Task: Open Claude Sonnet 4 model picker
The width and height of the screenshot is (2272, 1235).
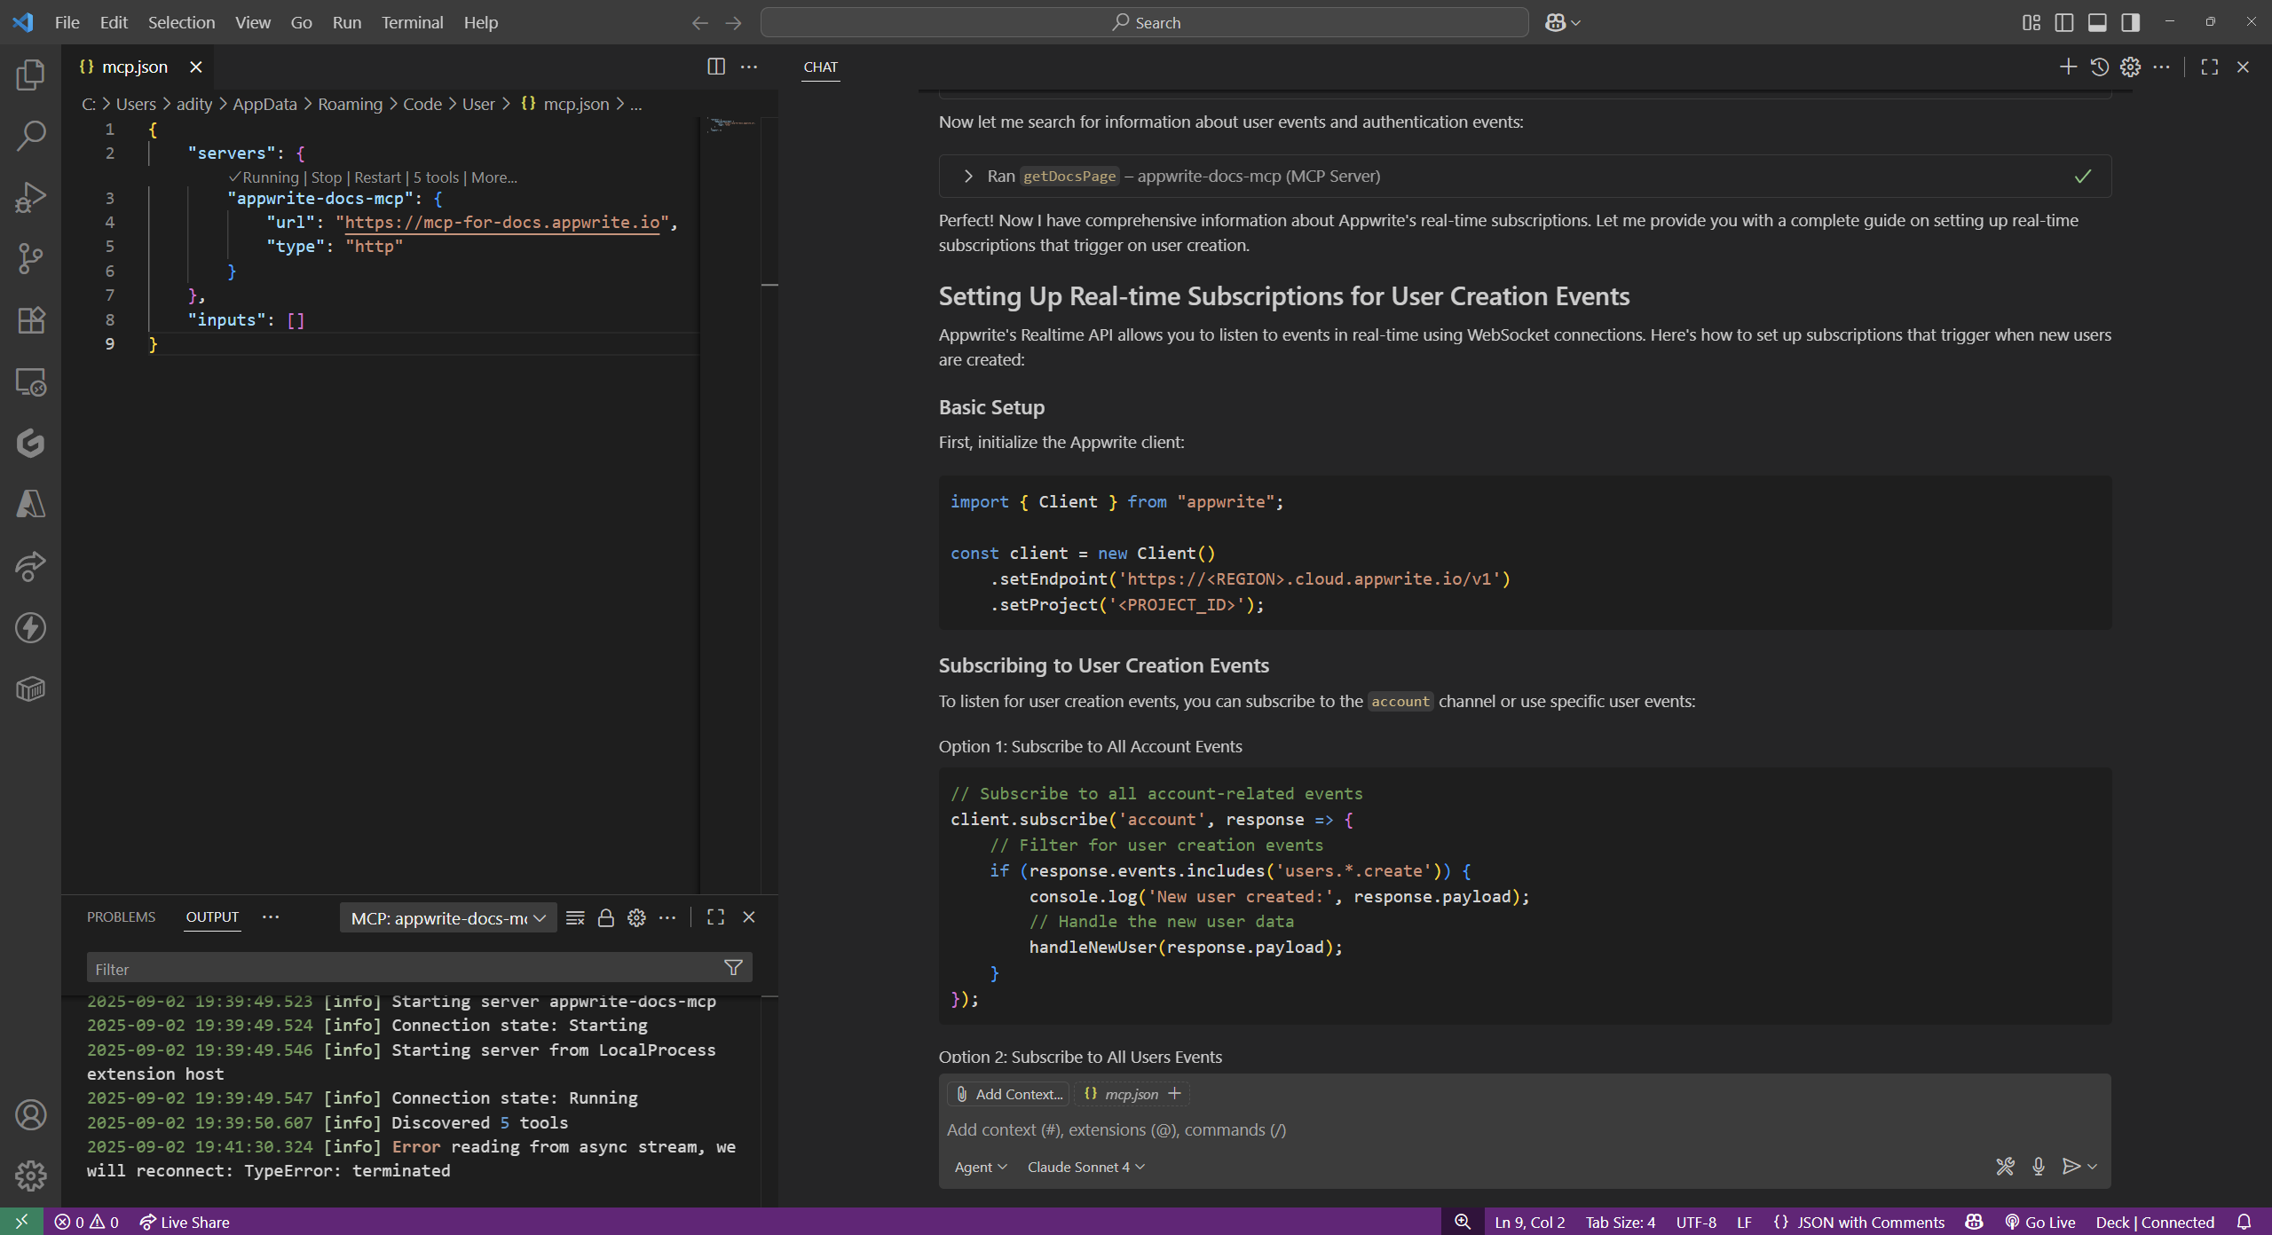Action: 1086,1167
